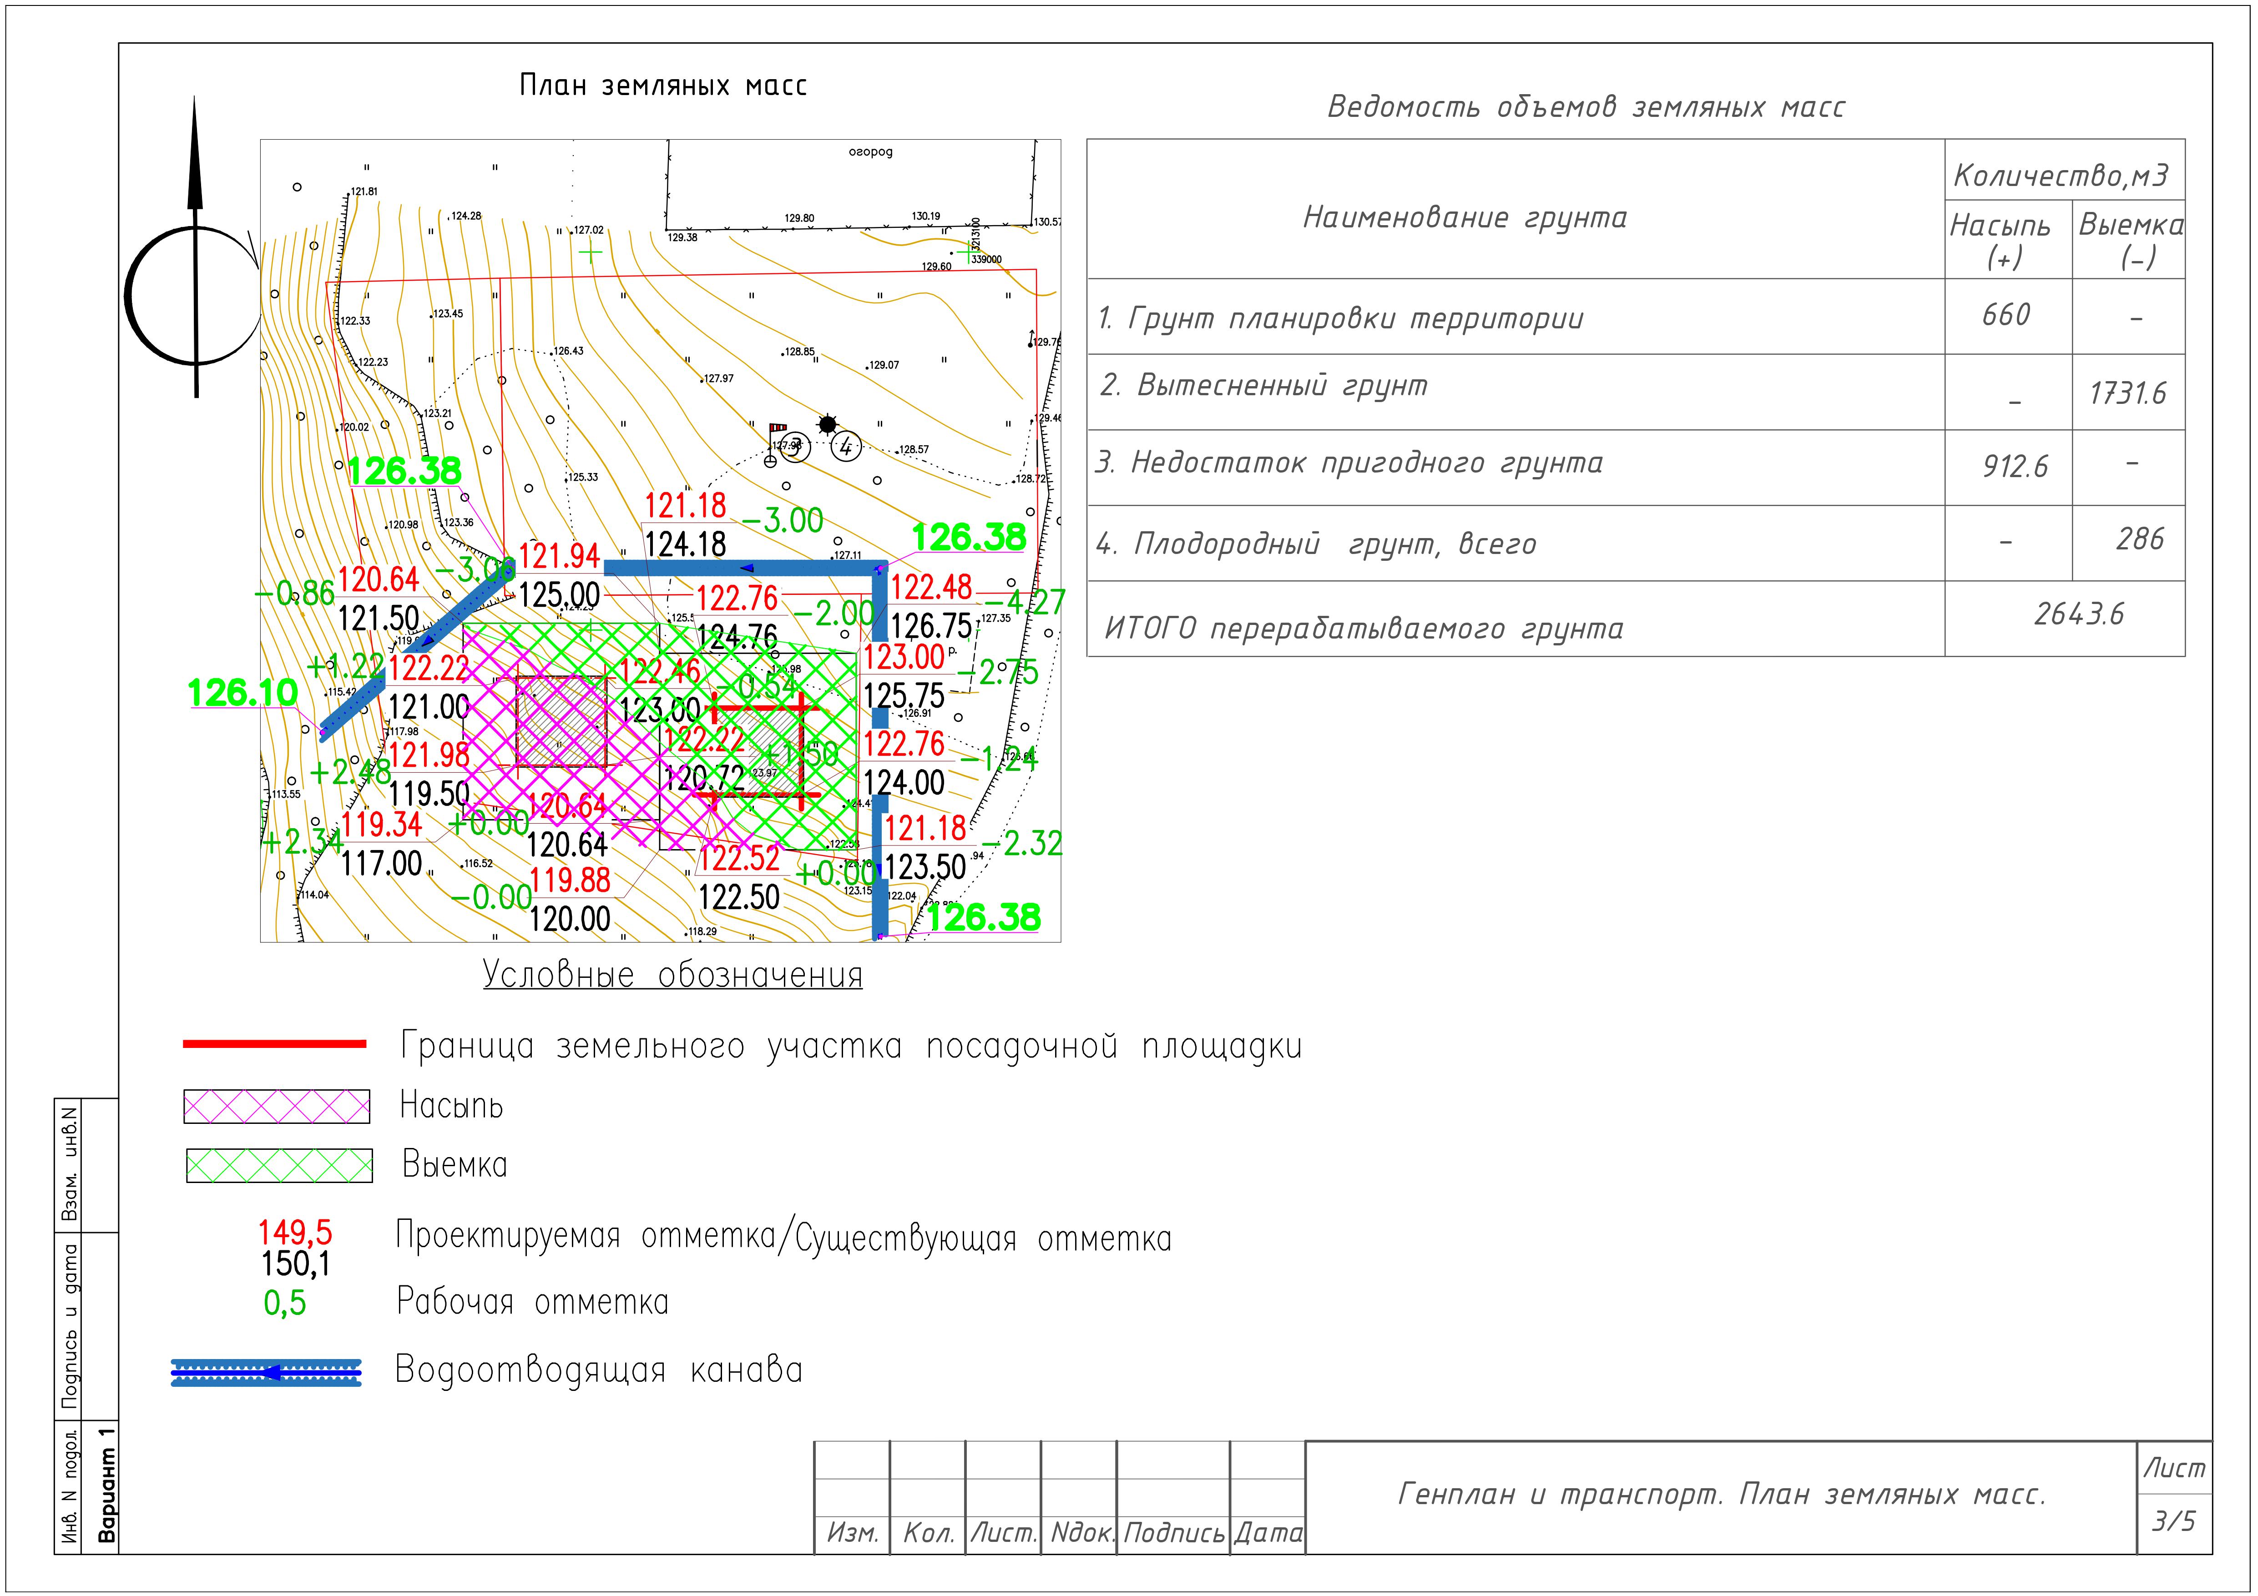Click the black sample elevation 150,1
This screenshot has height=1596, width=2258.
296,1264
